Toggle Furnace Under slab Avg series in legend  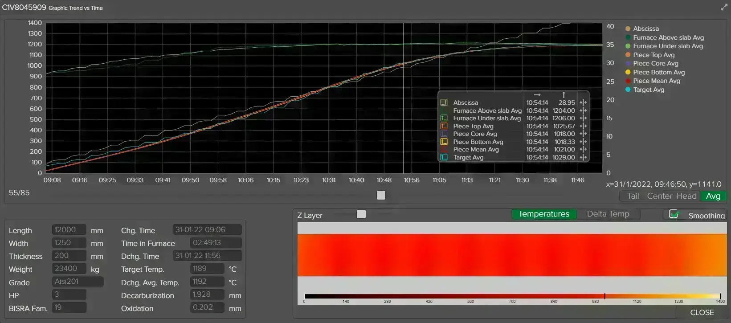coord(664,46)
